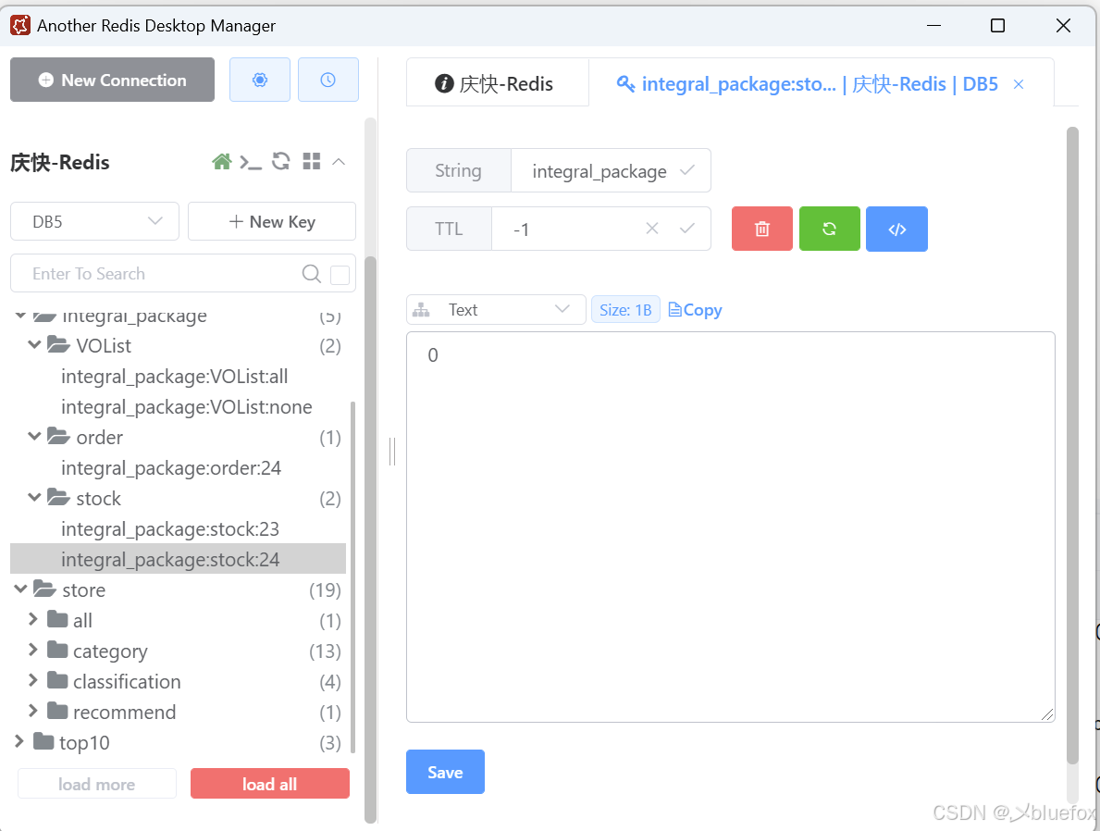Click the Redis app logo in title bar

pyautogui.click(x=20, y=25)
